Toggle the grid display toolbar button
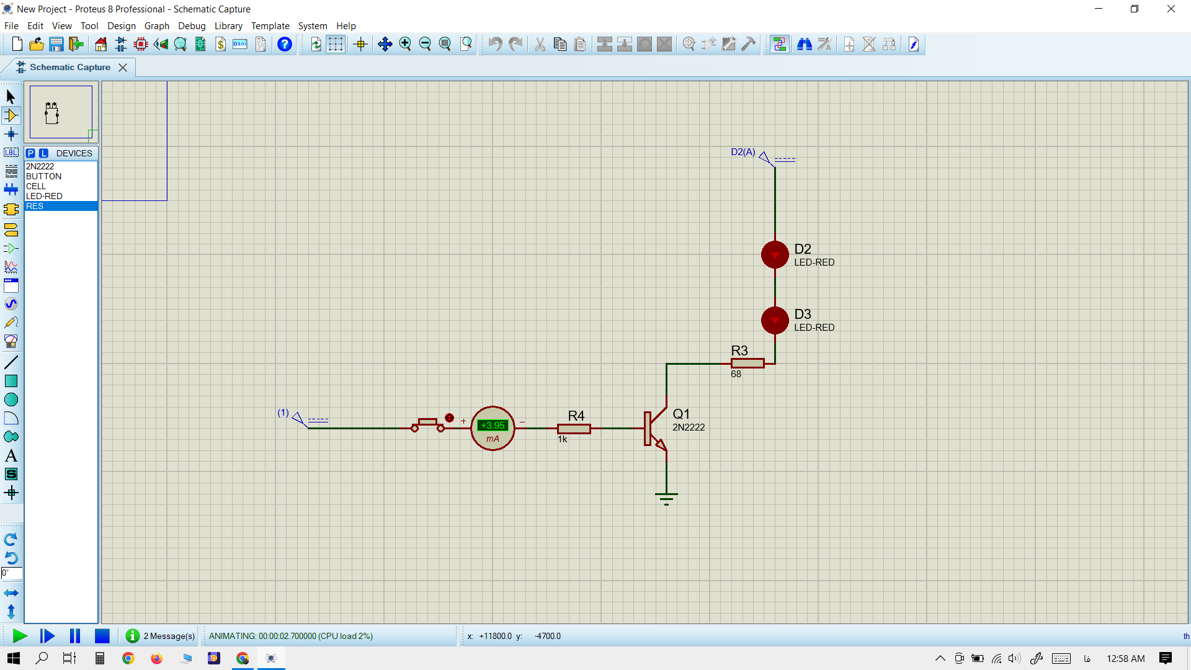The image size is (1191, 670). pyautogui.click(x=336, y=44)
